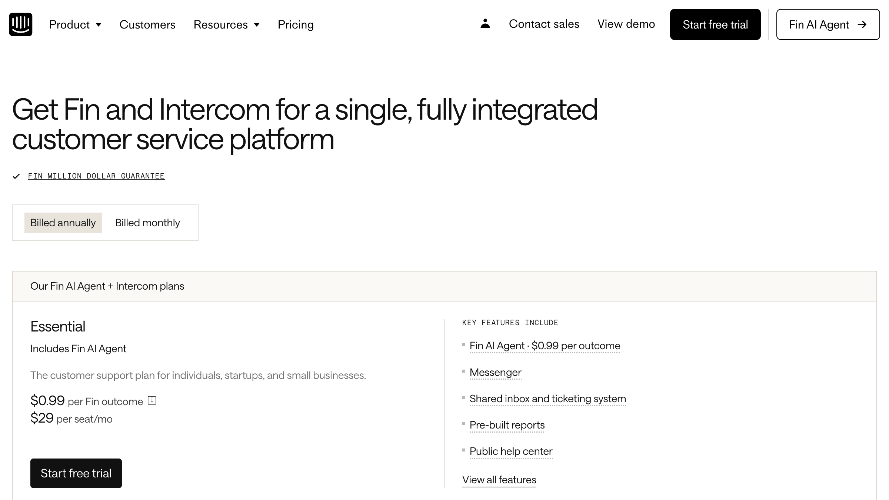Click the Intercom logo
The image size is (889, 500).
(20, 24)
